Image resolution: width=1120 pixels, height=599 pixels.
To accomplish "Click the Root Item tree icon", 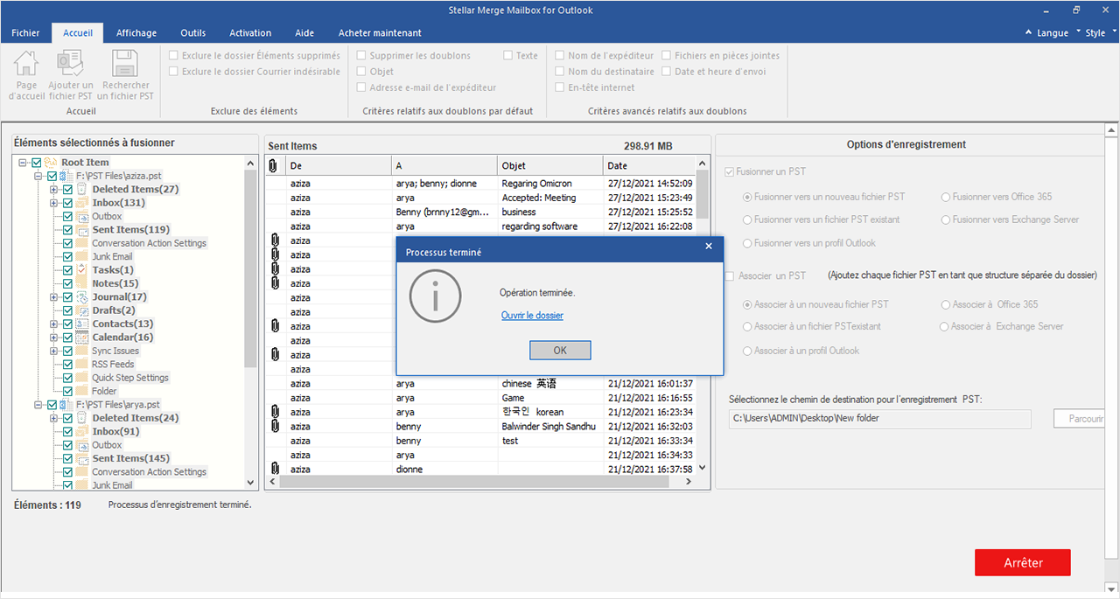I will 51,163.
